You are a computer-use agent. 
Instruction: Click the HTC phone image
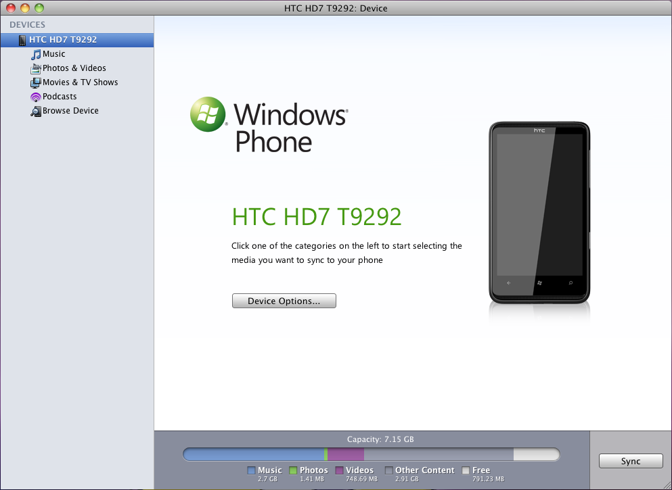point(539,212)
